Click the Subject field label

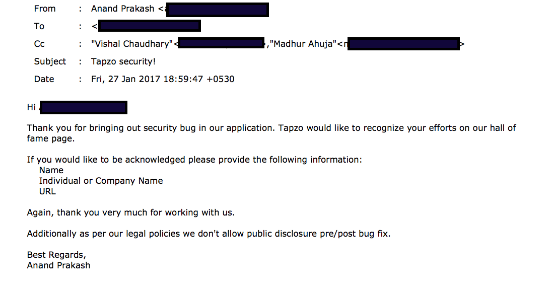click(x=50, y=61)
